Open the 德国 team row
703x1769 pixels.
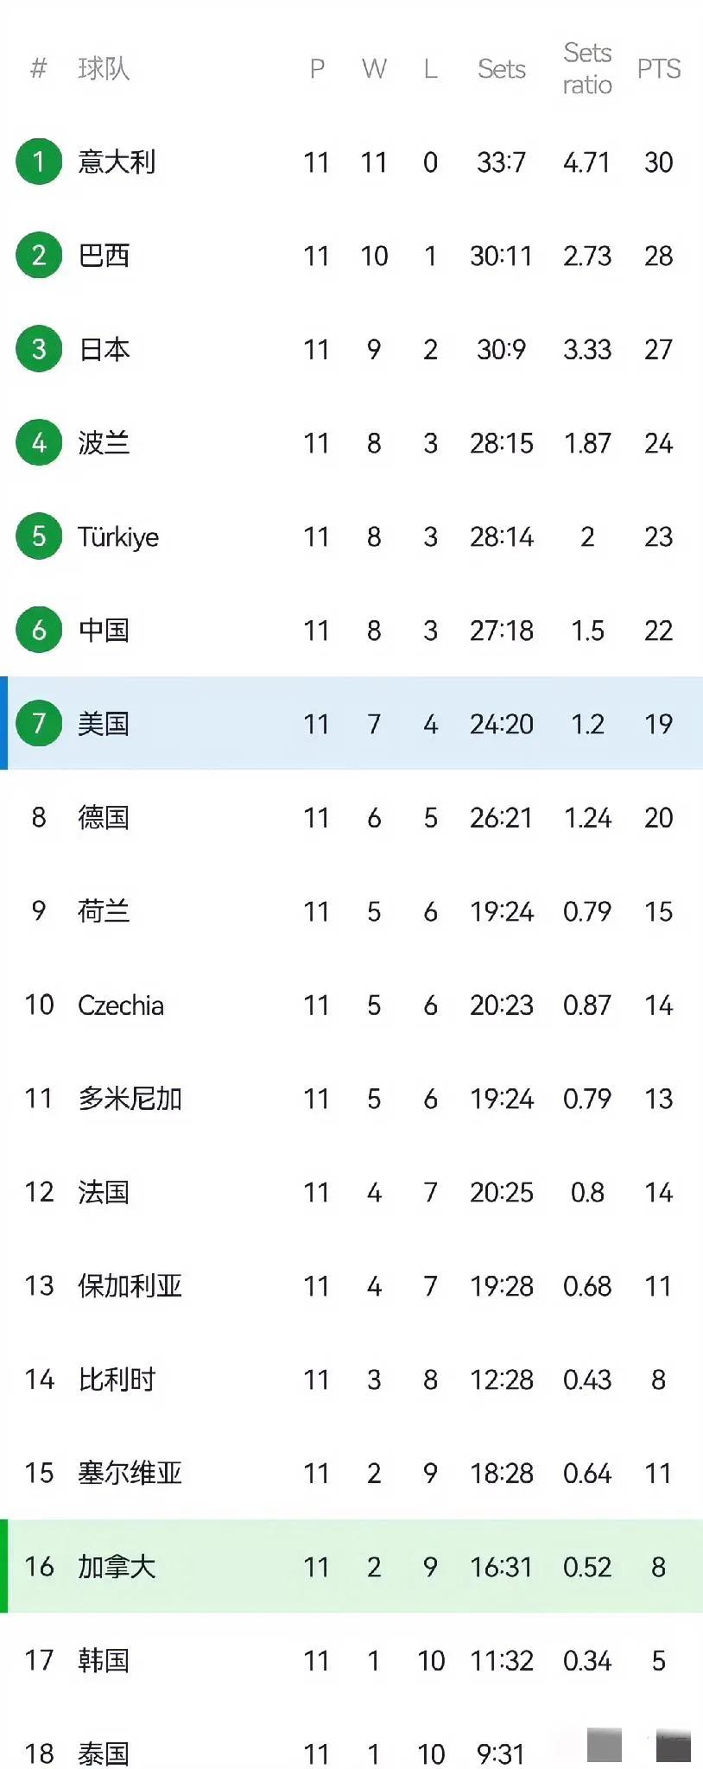[351, 817]
